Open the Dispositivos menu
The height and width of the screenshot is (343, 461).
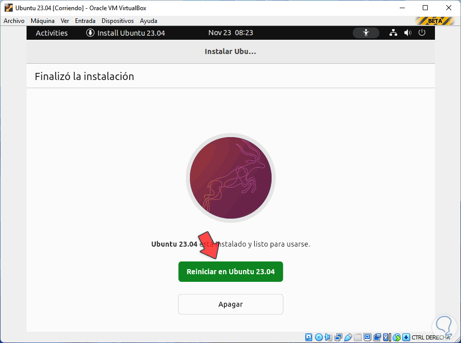click(x=117, y=21)
